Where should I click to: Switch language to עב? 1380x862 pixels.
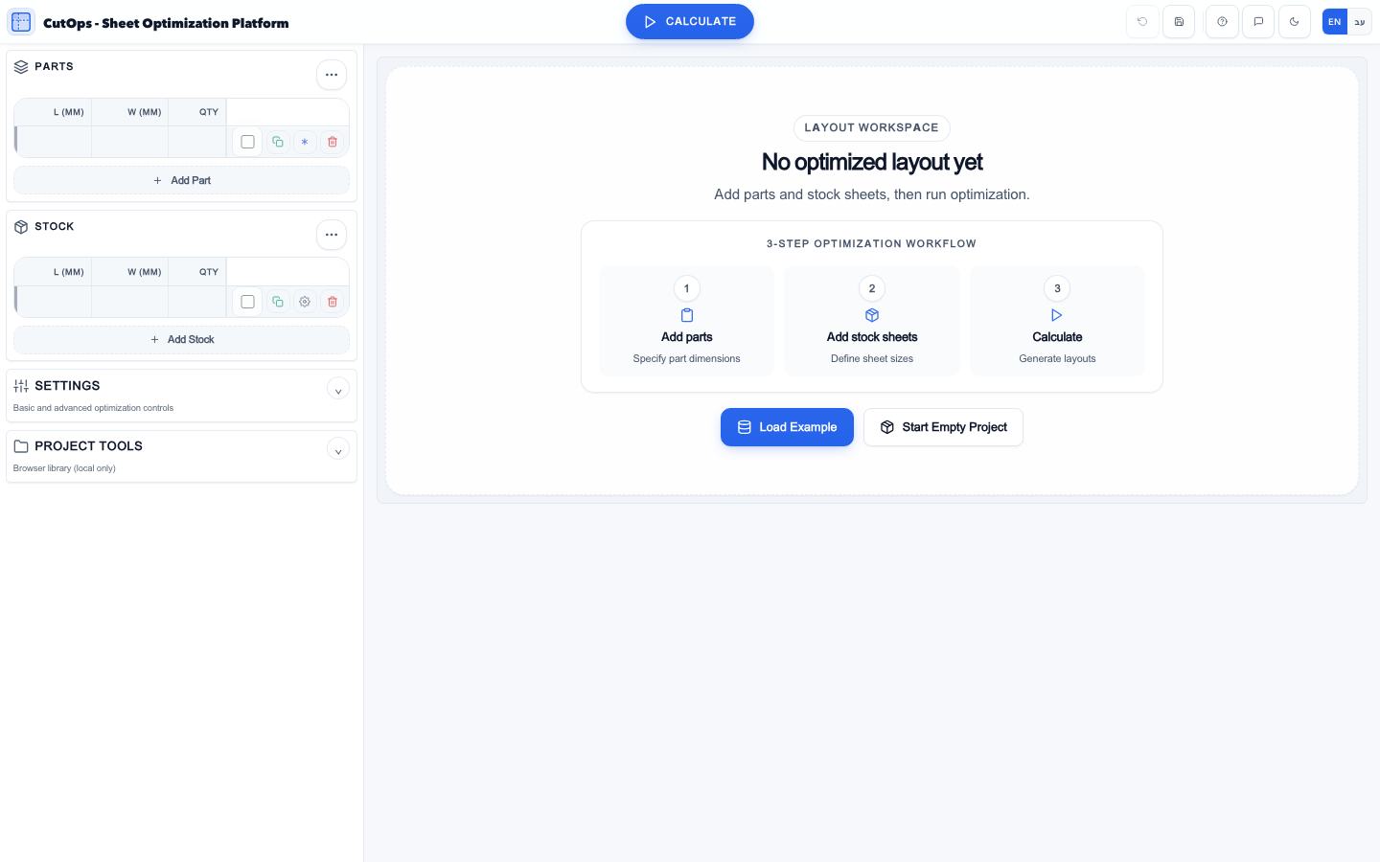(1360, 21)
